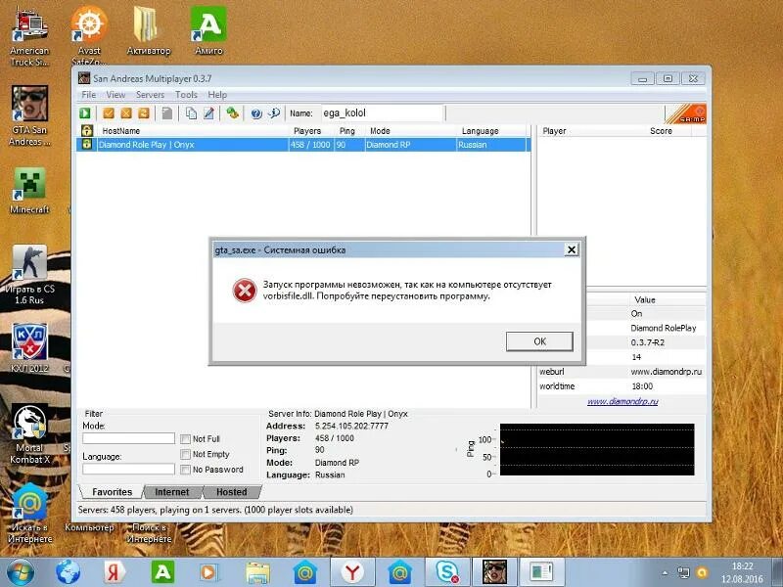Viewport: 783px width, 587px height.
Task: Click the Delete Server orange X toolbar icon
Action: 126,113
